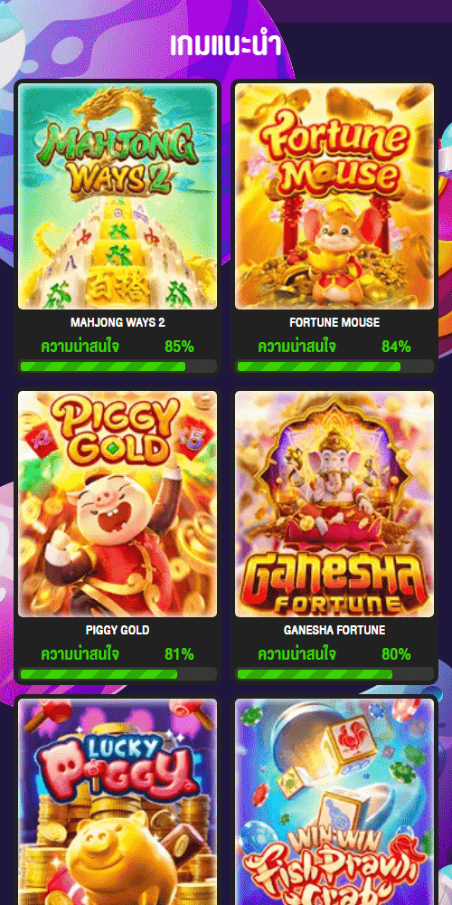
Task: Click the PIGGY GOLD title text
Action: click(x=118, y=630)
